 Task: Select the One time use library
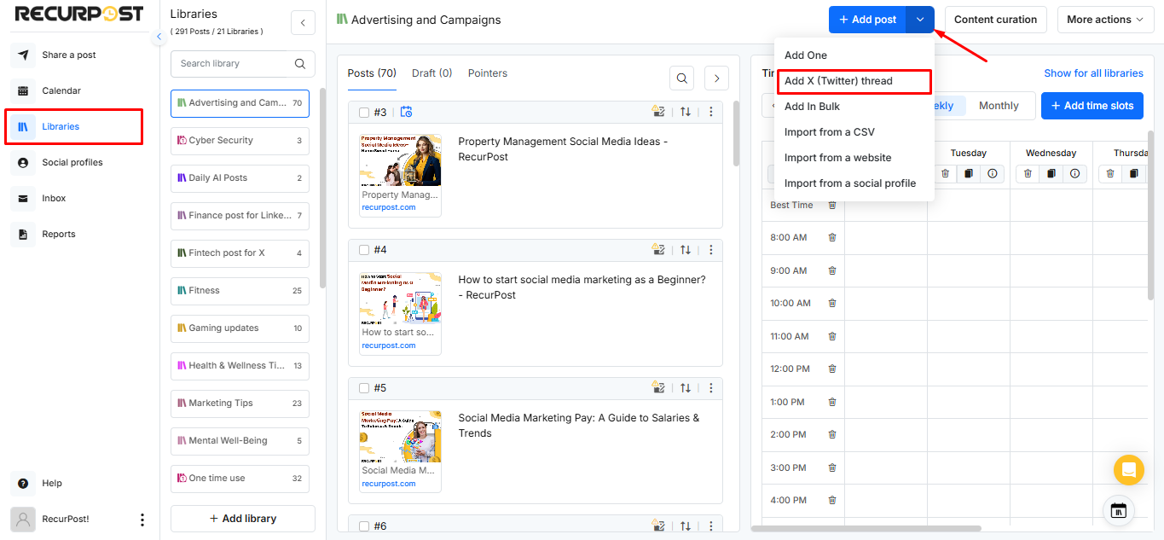tap(240, 479)
